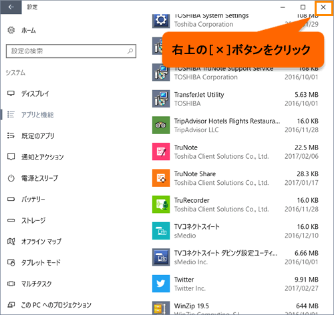
Task: Close the 設定 window with ×
Action: pos(323,7)
